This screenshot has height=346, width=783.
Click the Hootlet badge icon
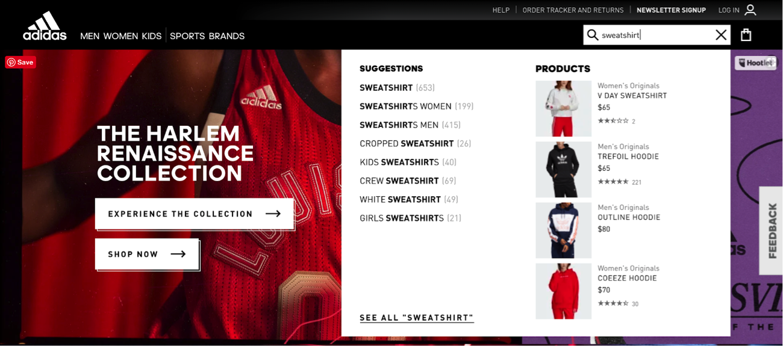pos(756,63)
